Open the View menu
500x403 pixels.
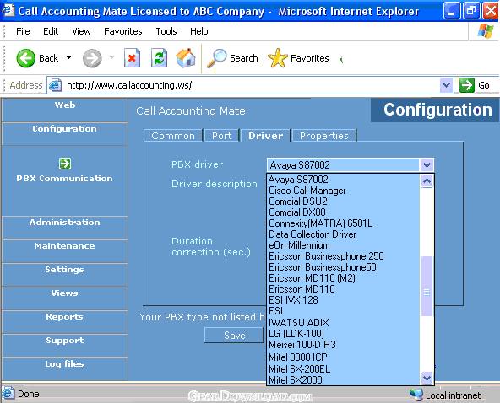[81, 31]
